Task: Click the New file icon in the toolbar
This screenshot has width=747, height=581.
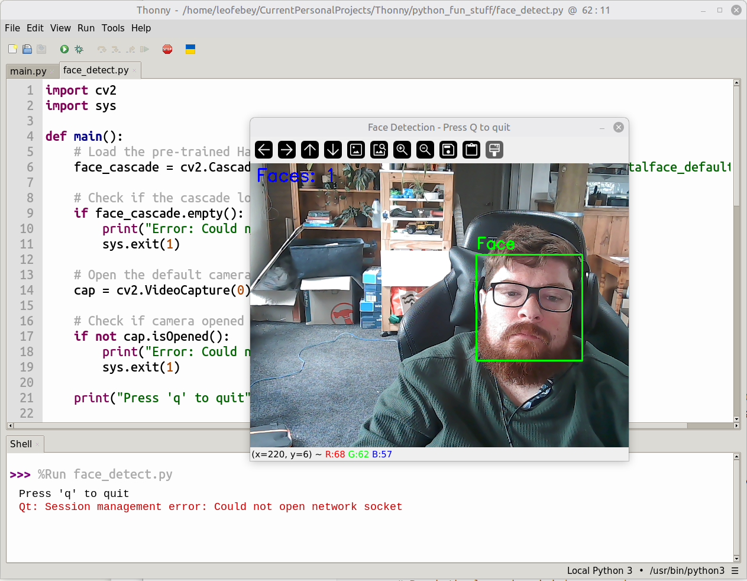Action: tap(12, 49)
